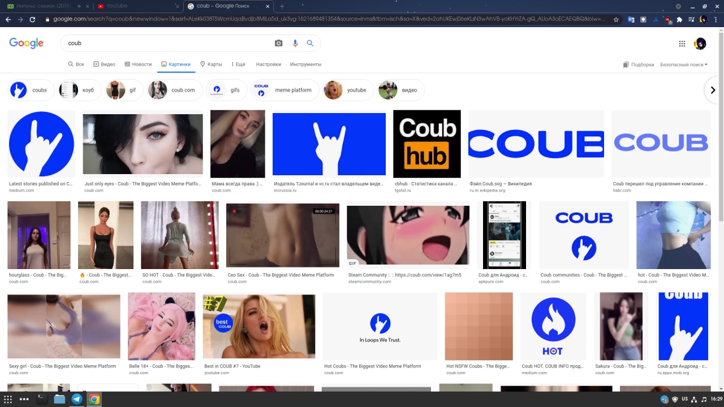Click browser back arrow
724x407 pixels.
[x=8, y=19]
